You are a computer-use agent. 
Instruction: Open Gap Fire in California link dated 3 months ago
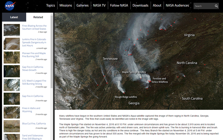(x=33, y=96)
